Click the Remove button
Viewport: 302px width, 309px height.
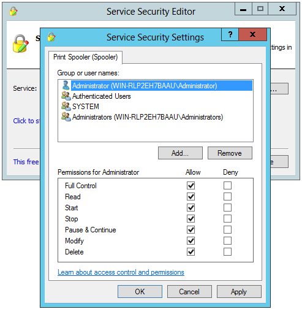pos(230,153)
